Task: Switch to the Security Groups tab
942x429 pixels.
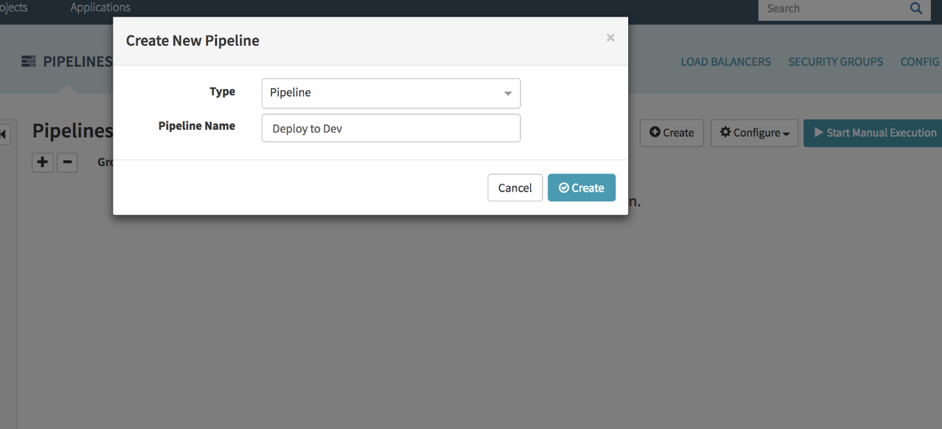Action: [x=836, y=62]
